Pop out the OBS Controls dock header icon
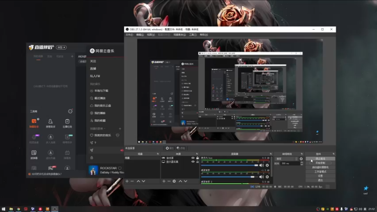The width and height of the screenshot is (377, 212). (x=334, y=154)
